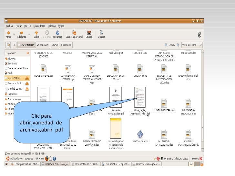Click the show desktop taskbar button
The width and height of the screenshot is (235, 176).
6,164
